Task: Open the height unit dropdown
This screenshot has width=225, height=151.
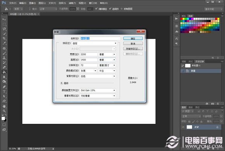Action: tap(107, 60)
